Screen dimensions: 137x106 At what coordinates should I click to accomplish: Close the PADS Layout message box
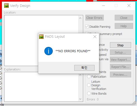point(95,37)
